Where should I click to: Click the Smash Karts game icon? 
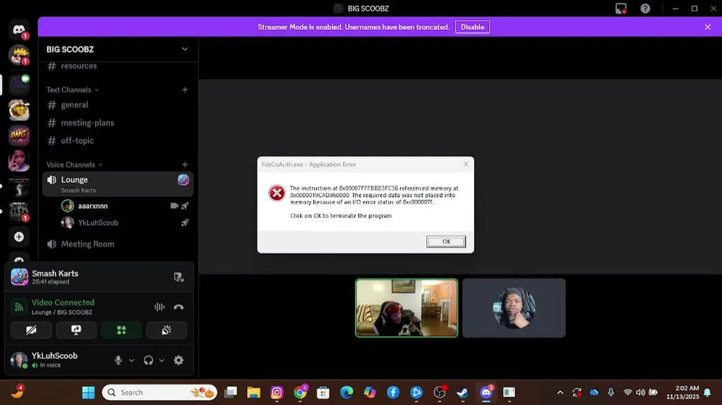(x=19, y=277)
